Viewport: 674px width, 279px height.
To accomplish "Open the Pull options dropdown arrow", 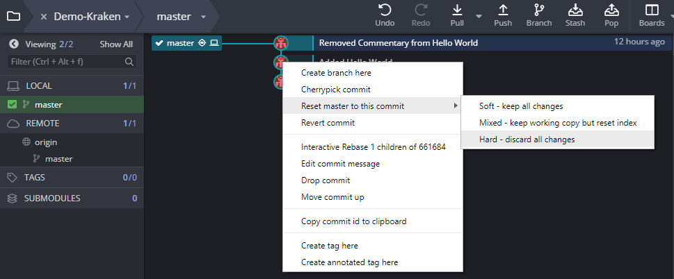I will tap(479, 17).
